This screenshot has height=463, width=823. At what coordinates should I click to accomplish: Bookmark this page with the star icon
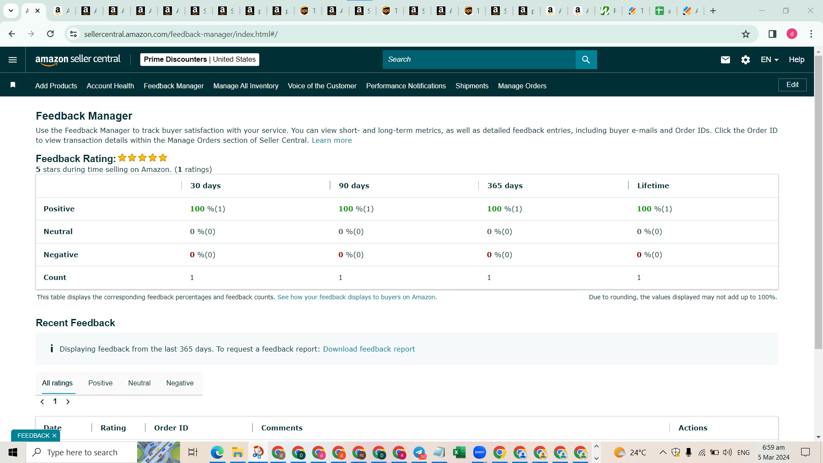pos(746,34)
